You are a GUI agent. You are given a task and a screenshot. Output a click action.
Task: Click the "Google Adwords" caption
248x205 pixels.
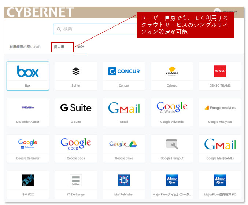coord(172,122)
